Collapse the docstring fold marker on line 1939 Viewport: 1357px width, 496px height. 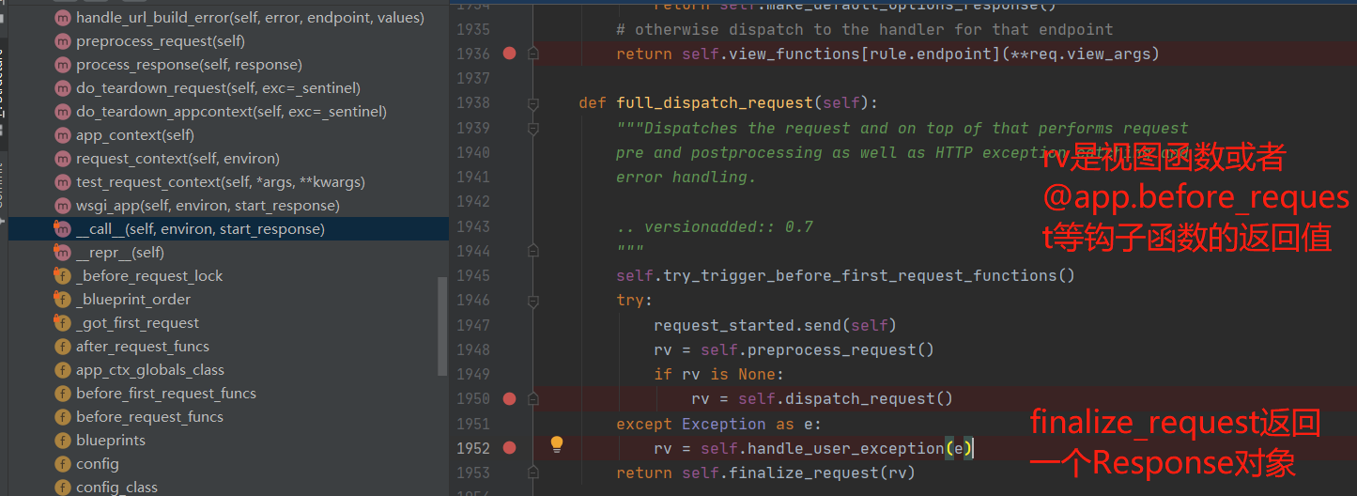click(532, 128)
